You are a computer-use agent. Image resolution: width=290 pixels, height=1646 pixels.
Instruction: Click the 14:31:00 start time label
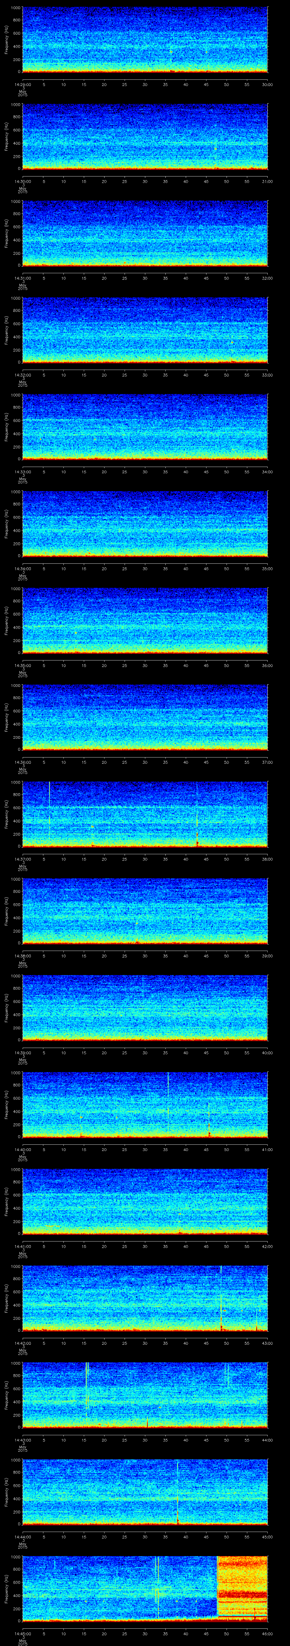[x=22, y=278]
